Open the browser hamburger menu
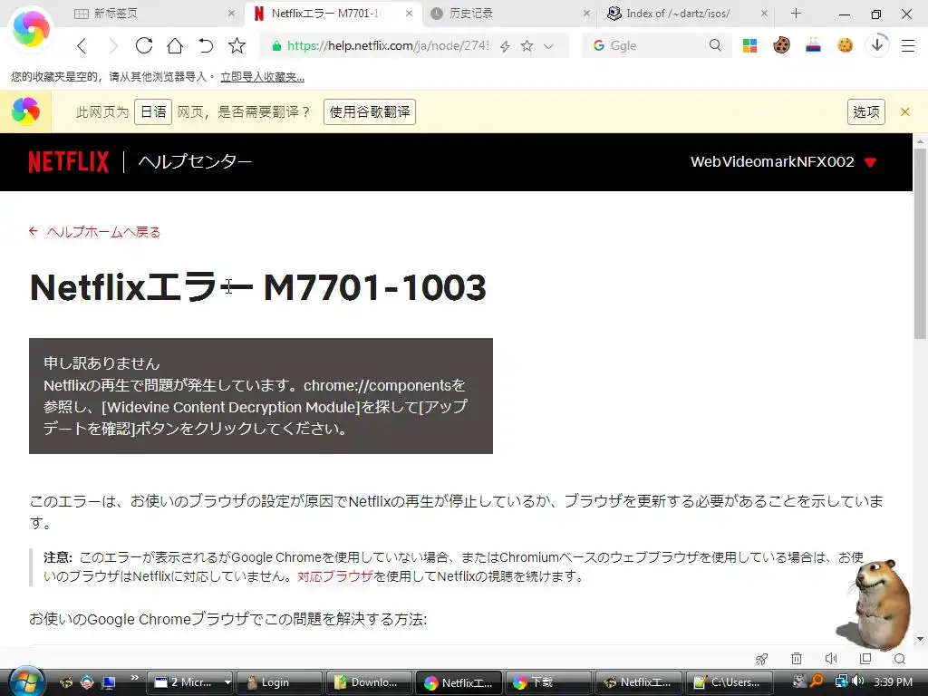 908,45
